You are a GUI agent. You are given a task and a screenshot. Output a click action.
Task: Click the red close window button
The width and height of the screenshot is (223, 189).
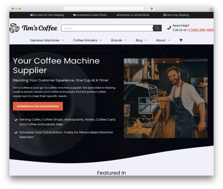coord(13,8)
